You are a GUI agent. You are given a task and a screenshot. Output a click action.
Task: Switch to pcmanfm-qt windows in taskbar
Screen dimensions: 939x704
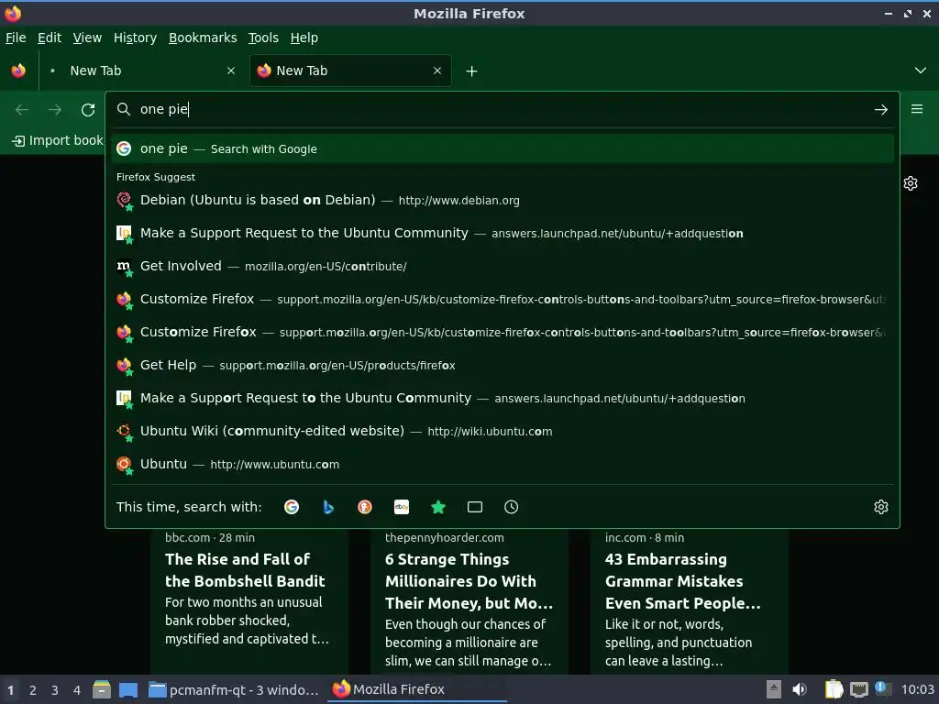(234, 690)
